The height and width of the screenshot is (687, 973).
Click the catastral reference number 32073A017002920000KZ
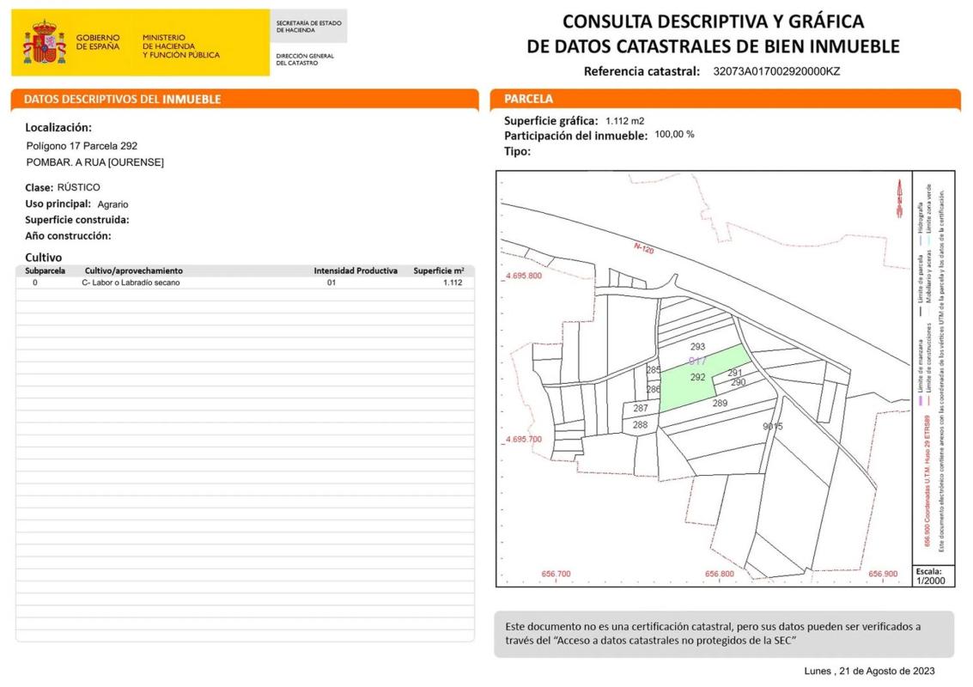[x=776, y=71]
